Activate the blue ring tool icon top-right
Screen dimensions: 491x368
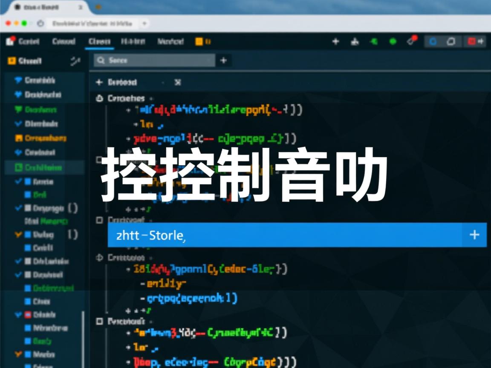pos(433,41)
